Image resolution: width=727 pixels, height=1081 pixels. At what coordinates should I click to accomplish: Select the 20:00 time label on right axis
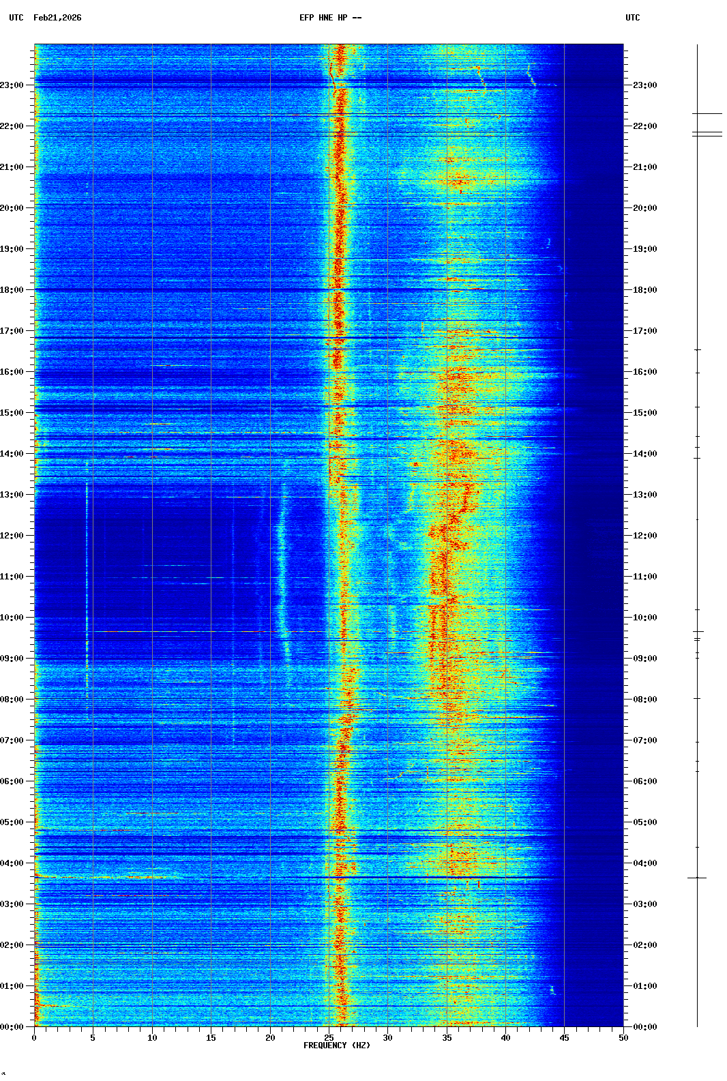pos(644,208)
